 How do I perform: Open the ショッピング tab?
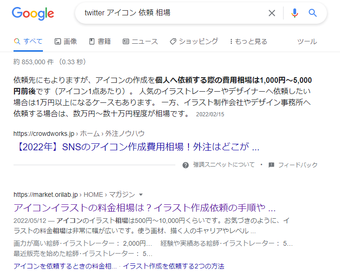(194, 41)
